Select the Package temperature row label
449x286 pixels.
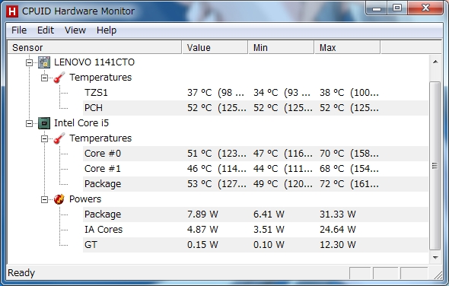pos(103,184)
